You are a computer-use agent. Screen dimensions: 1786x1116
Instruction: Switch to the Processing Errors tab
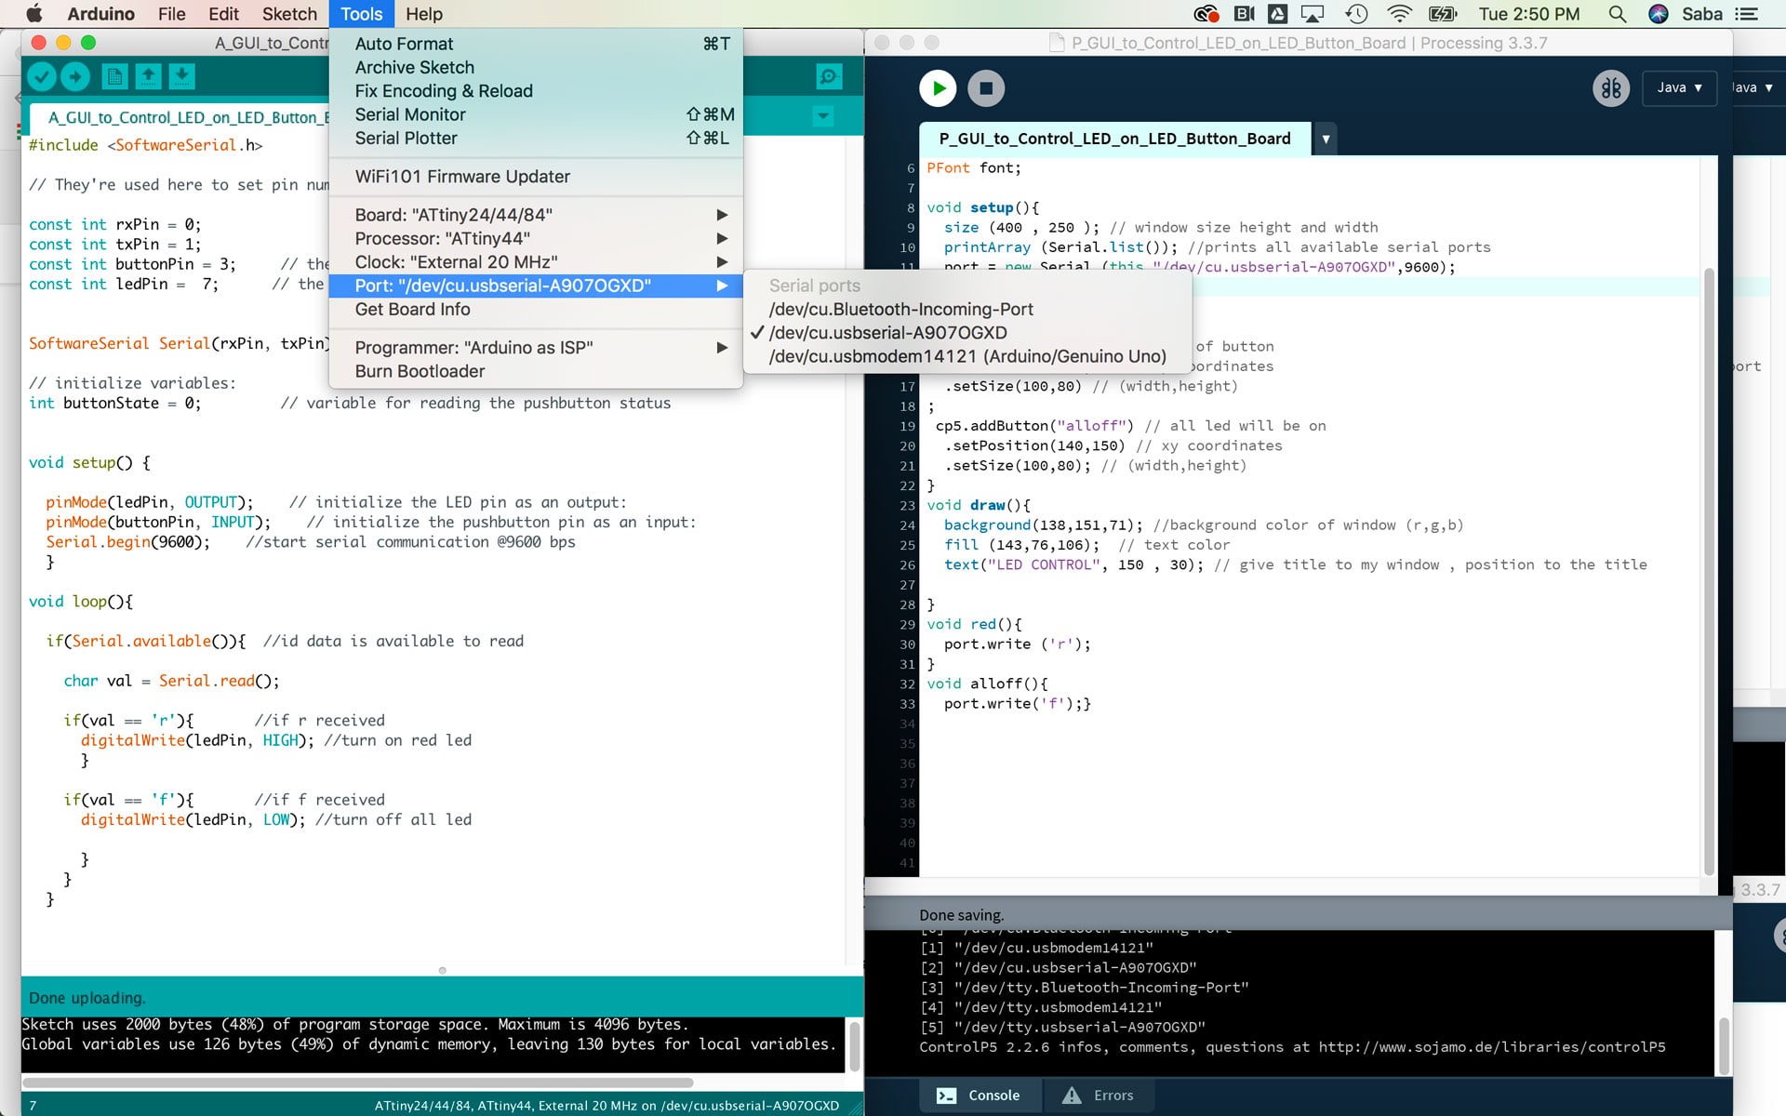tap(1099, 1096)
